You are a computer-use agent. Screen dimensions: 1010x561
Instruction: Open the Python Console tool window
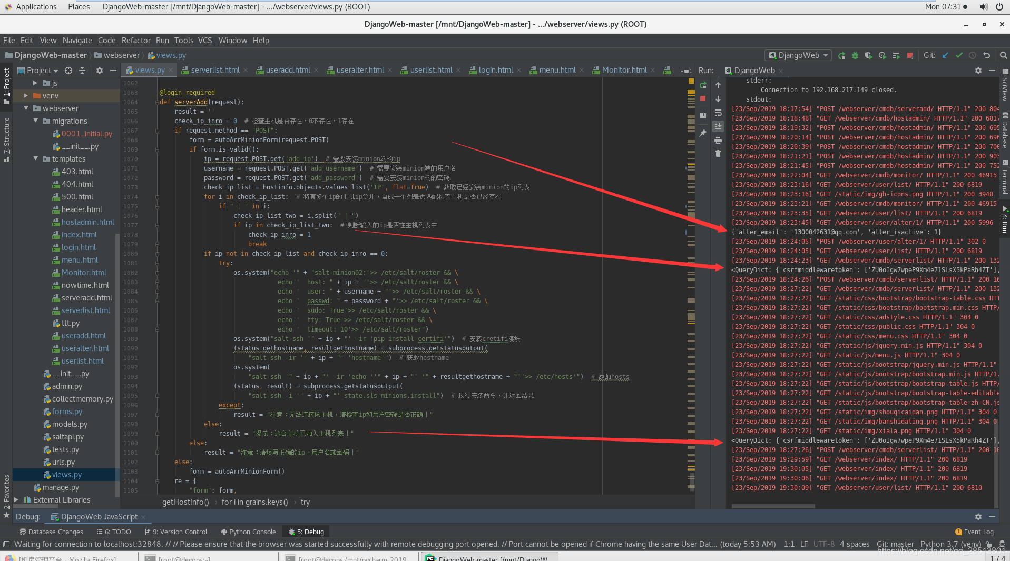point(248,532)
